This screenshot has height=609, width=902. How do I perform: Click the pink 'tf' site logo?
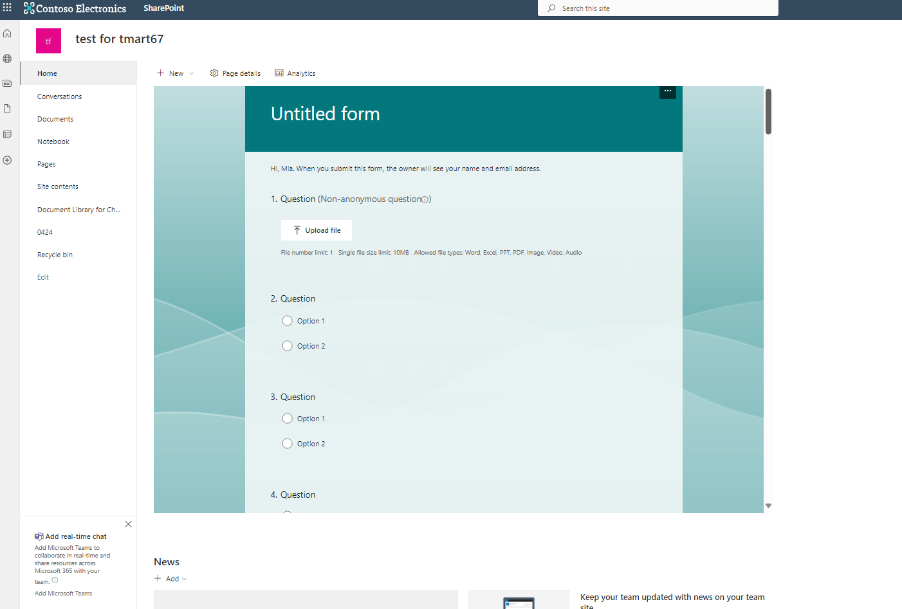coord(48,41)
